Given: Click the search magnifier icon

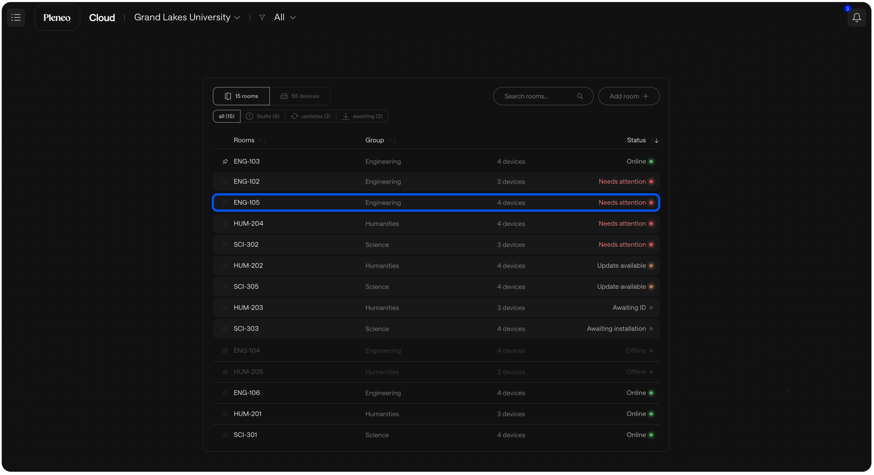Looking at the screenshot, I should pos(579,96).
